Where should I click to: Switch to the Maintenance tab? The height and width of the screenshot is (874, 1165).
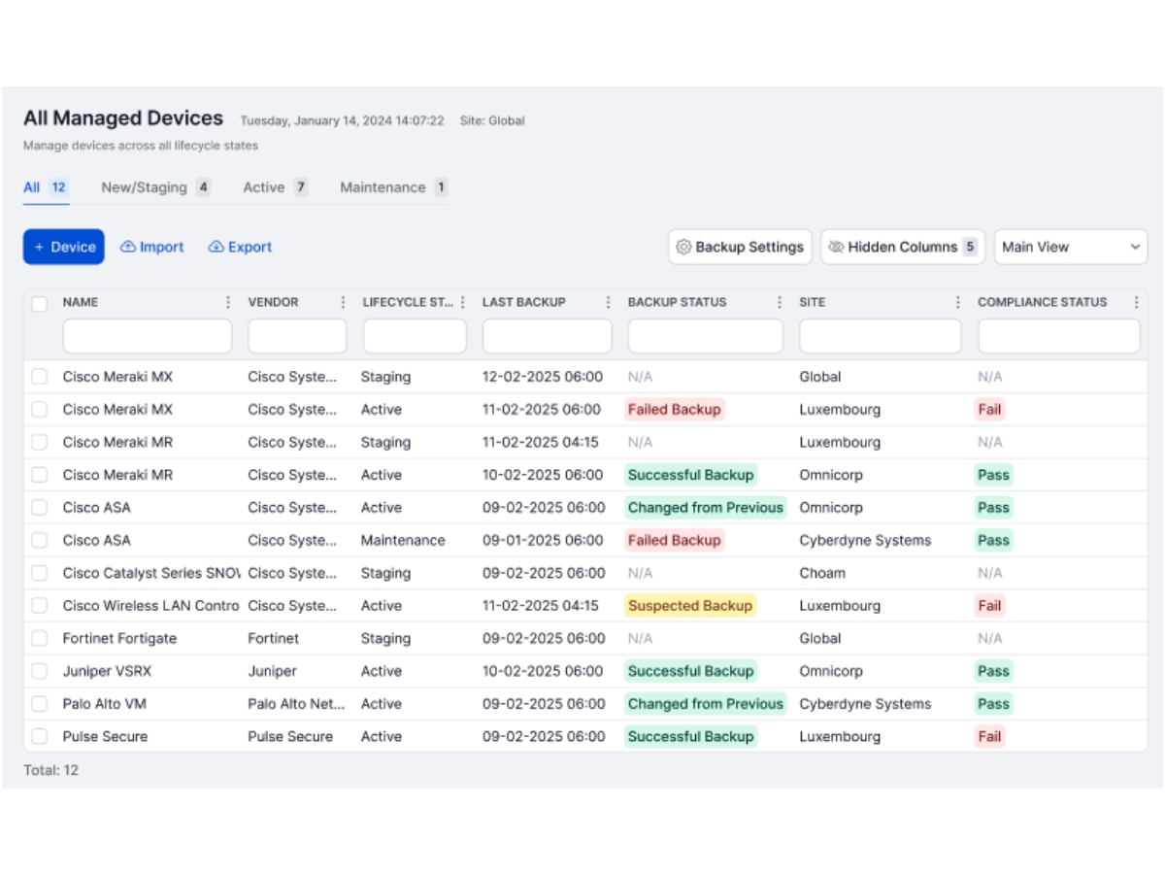point(393,187)
